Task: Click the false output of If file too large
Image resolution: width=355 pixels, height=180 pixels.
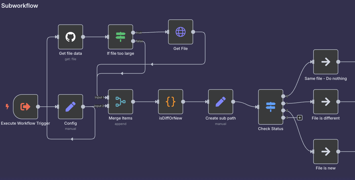Action: (133, 41)
